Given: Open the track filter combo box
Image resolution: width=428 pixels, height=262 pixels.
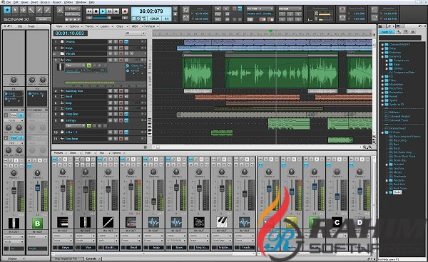Looking at the screenshot, I should click(x=135, y=33).
